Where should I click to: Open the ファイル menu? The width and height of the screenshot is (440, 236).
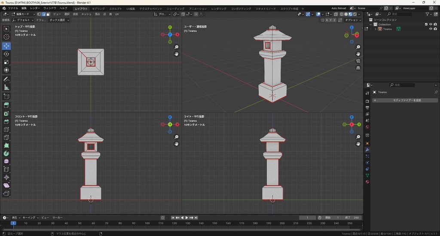click(x=13, y=8)
